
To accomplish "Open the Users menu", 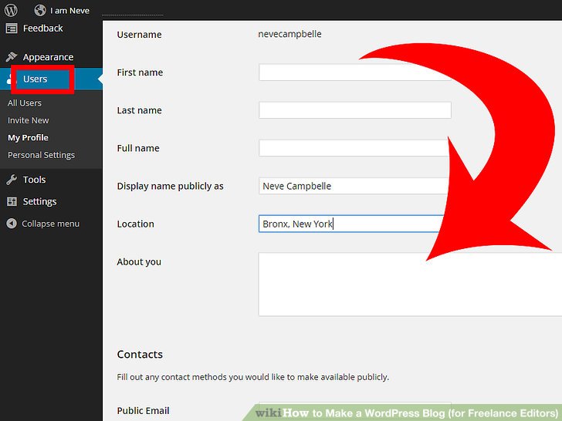I will coord(36,79).
